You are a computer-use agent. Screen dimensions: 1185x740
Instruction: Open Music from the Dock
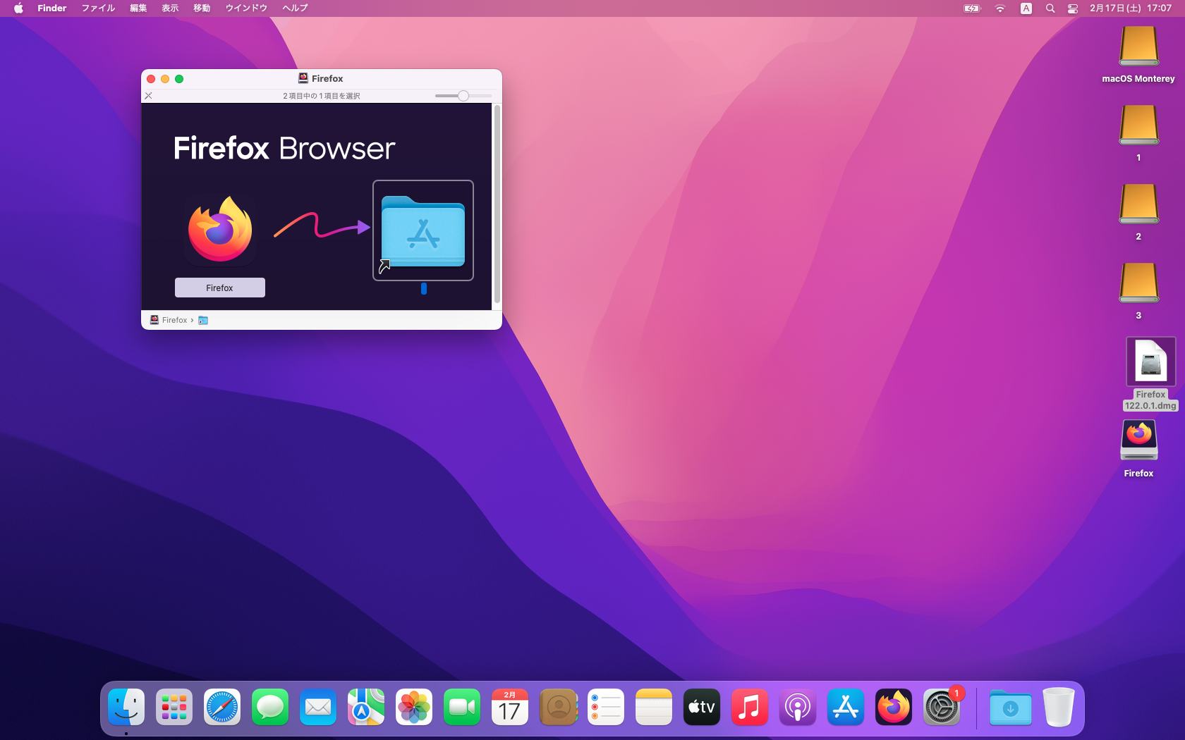pyautogui.click(x=750, y=707)
